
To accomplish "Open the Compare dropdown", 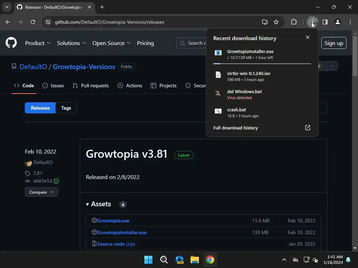I will coord(42,192).
